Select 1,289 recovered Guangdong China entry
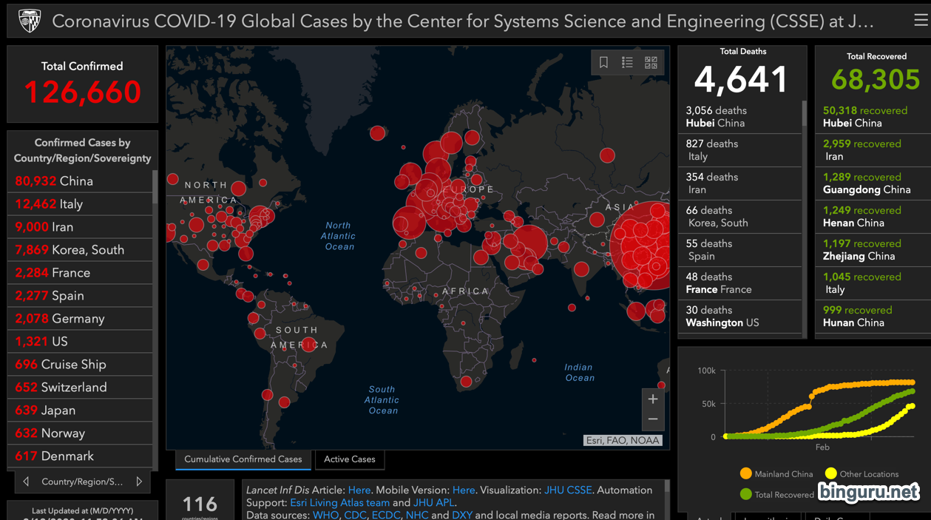Screen dimensions: 931x520 tap(873, 183)
